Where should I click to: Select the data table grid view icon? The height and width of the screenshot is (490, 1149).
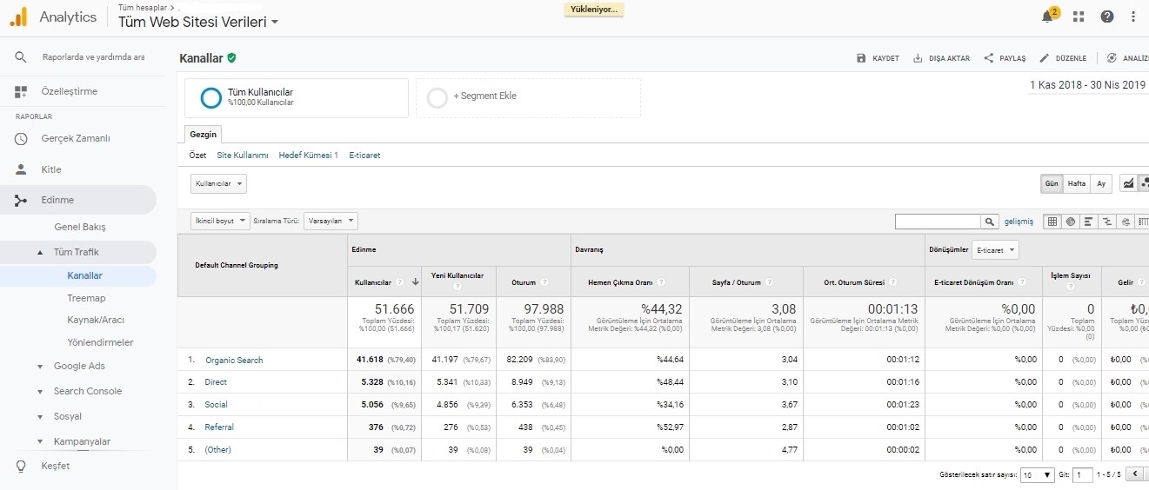1052,222
